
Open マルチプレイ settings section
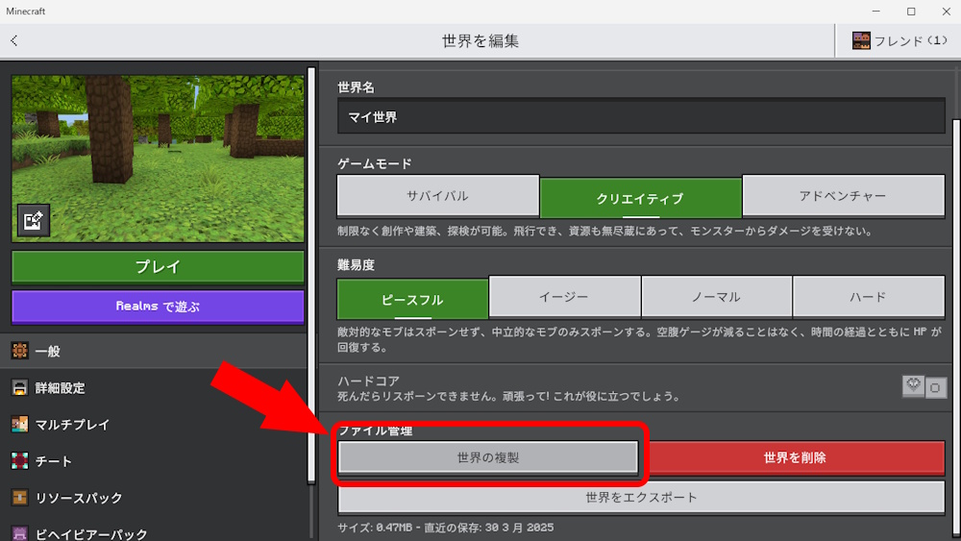click(153, 425)
